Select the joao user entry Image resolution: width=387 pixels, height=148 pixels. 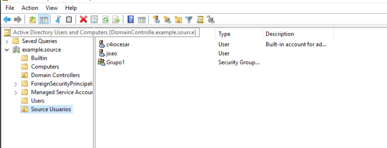click(x=112, y=53)
